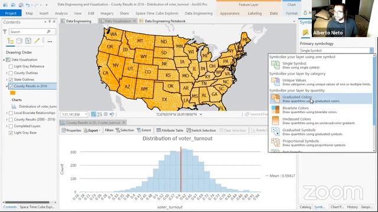Uncheck the State Outlines layer checkbox
The width and height of the screenshot is (378, 212).
pyautogui.click(x=11, y=79)
